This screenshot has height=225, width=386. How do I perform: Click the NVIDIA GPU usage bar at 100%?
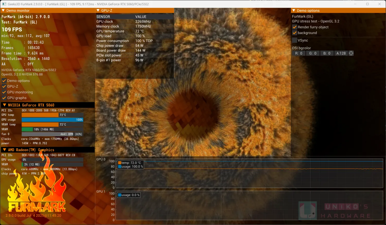coord(52,120)
